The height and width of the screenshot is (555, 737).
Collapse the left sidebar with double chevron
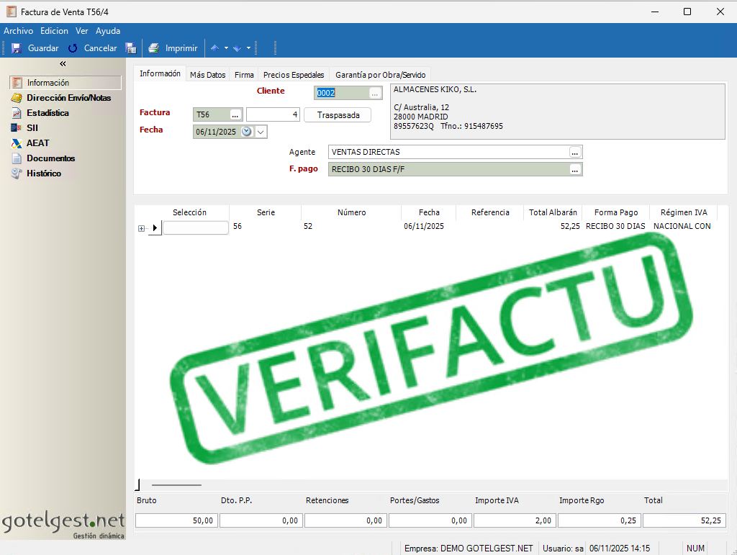(63, 64)
